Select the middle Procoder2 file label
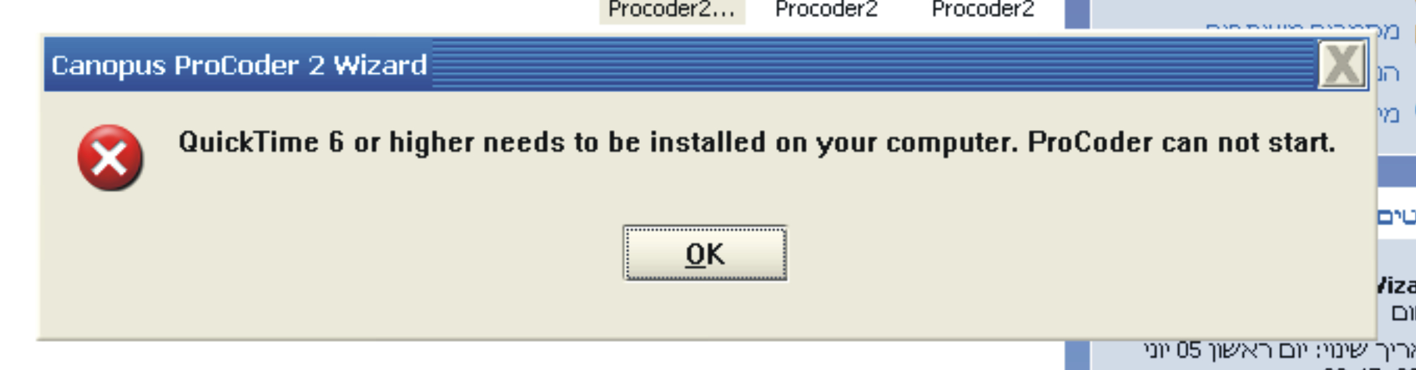 click(826, 9)
